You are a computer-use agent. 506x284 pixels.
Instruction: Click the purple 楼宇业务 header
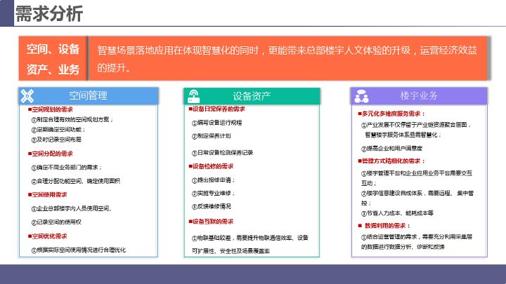419,95
